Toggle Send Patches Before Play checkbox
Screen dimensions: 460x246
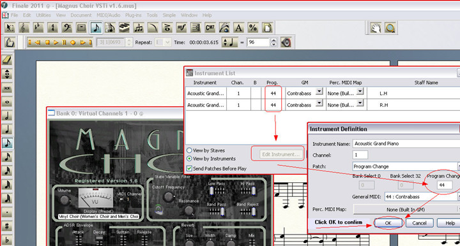pyautogui.click(x=189, y=168)
